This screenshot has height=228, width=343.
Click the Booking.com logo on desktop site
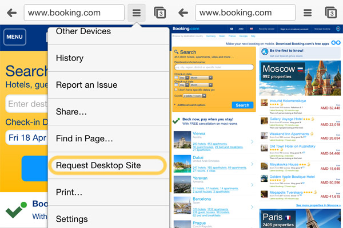coord(186,28)
